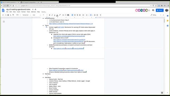Open the View menu

click(14, 12)
